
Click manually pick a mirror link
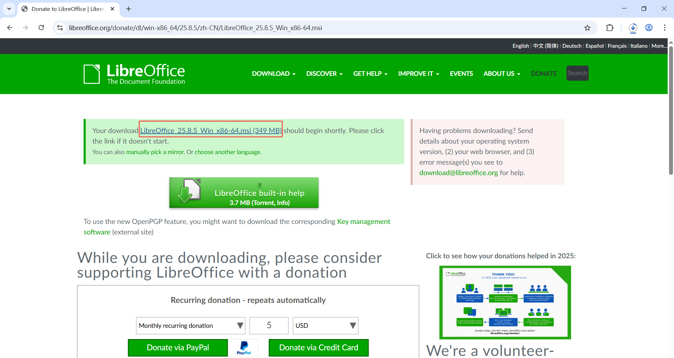tap(155, 152)
